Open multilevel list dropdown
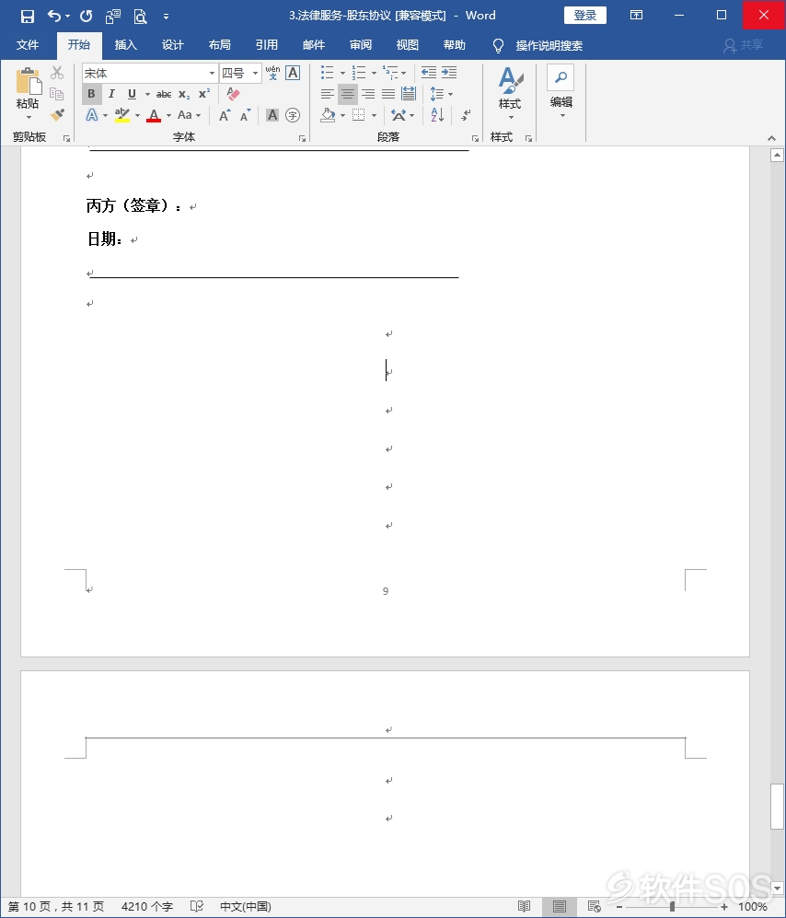This screenshot has height=918, width=786. tap(403, 73)
